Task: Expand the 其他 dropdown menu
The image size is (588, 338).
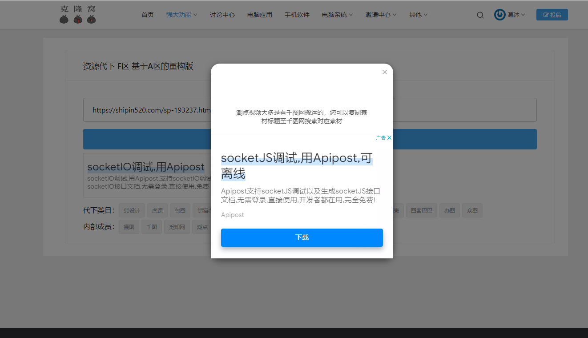Action: click(419, 15)
